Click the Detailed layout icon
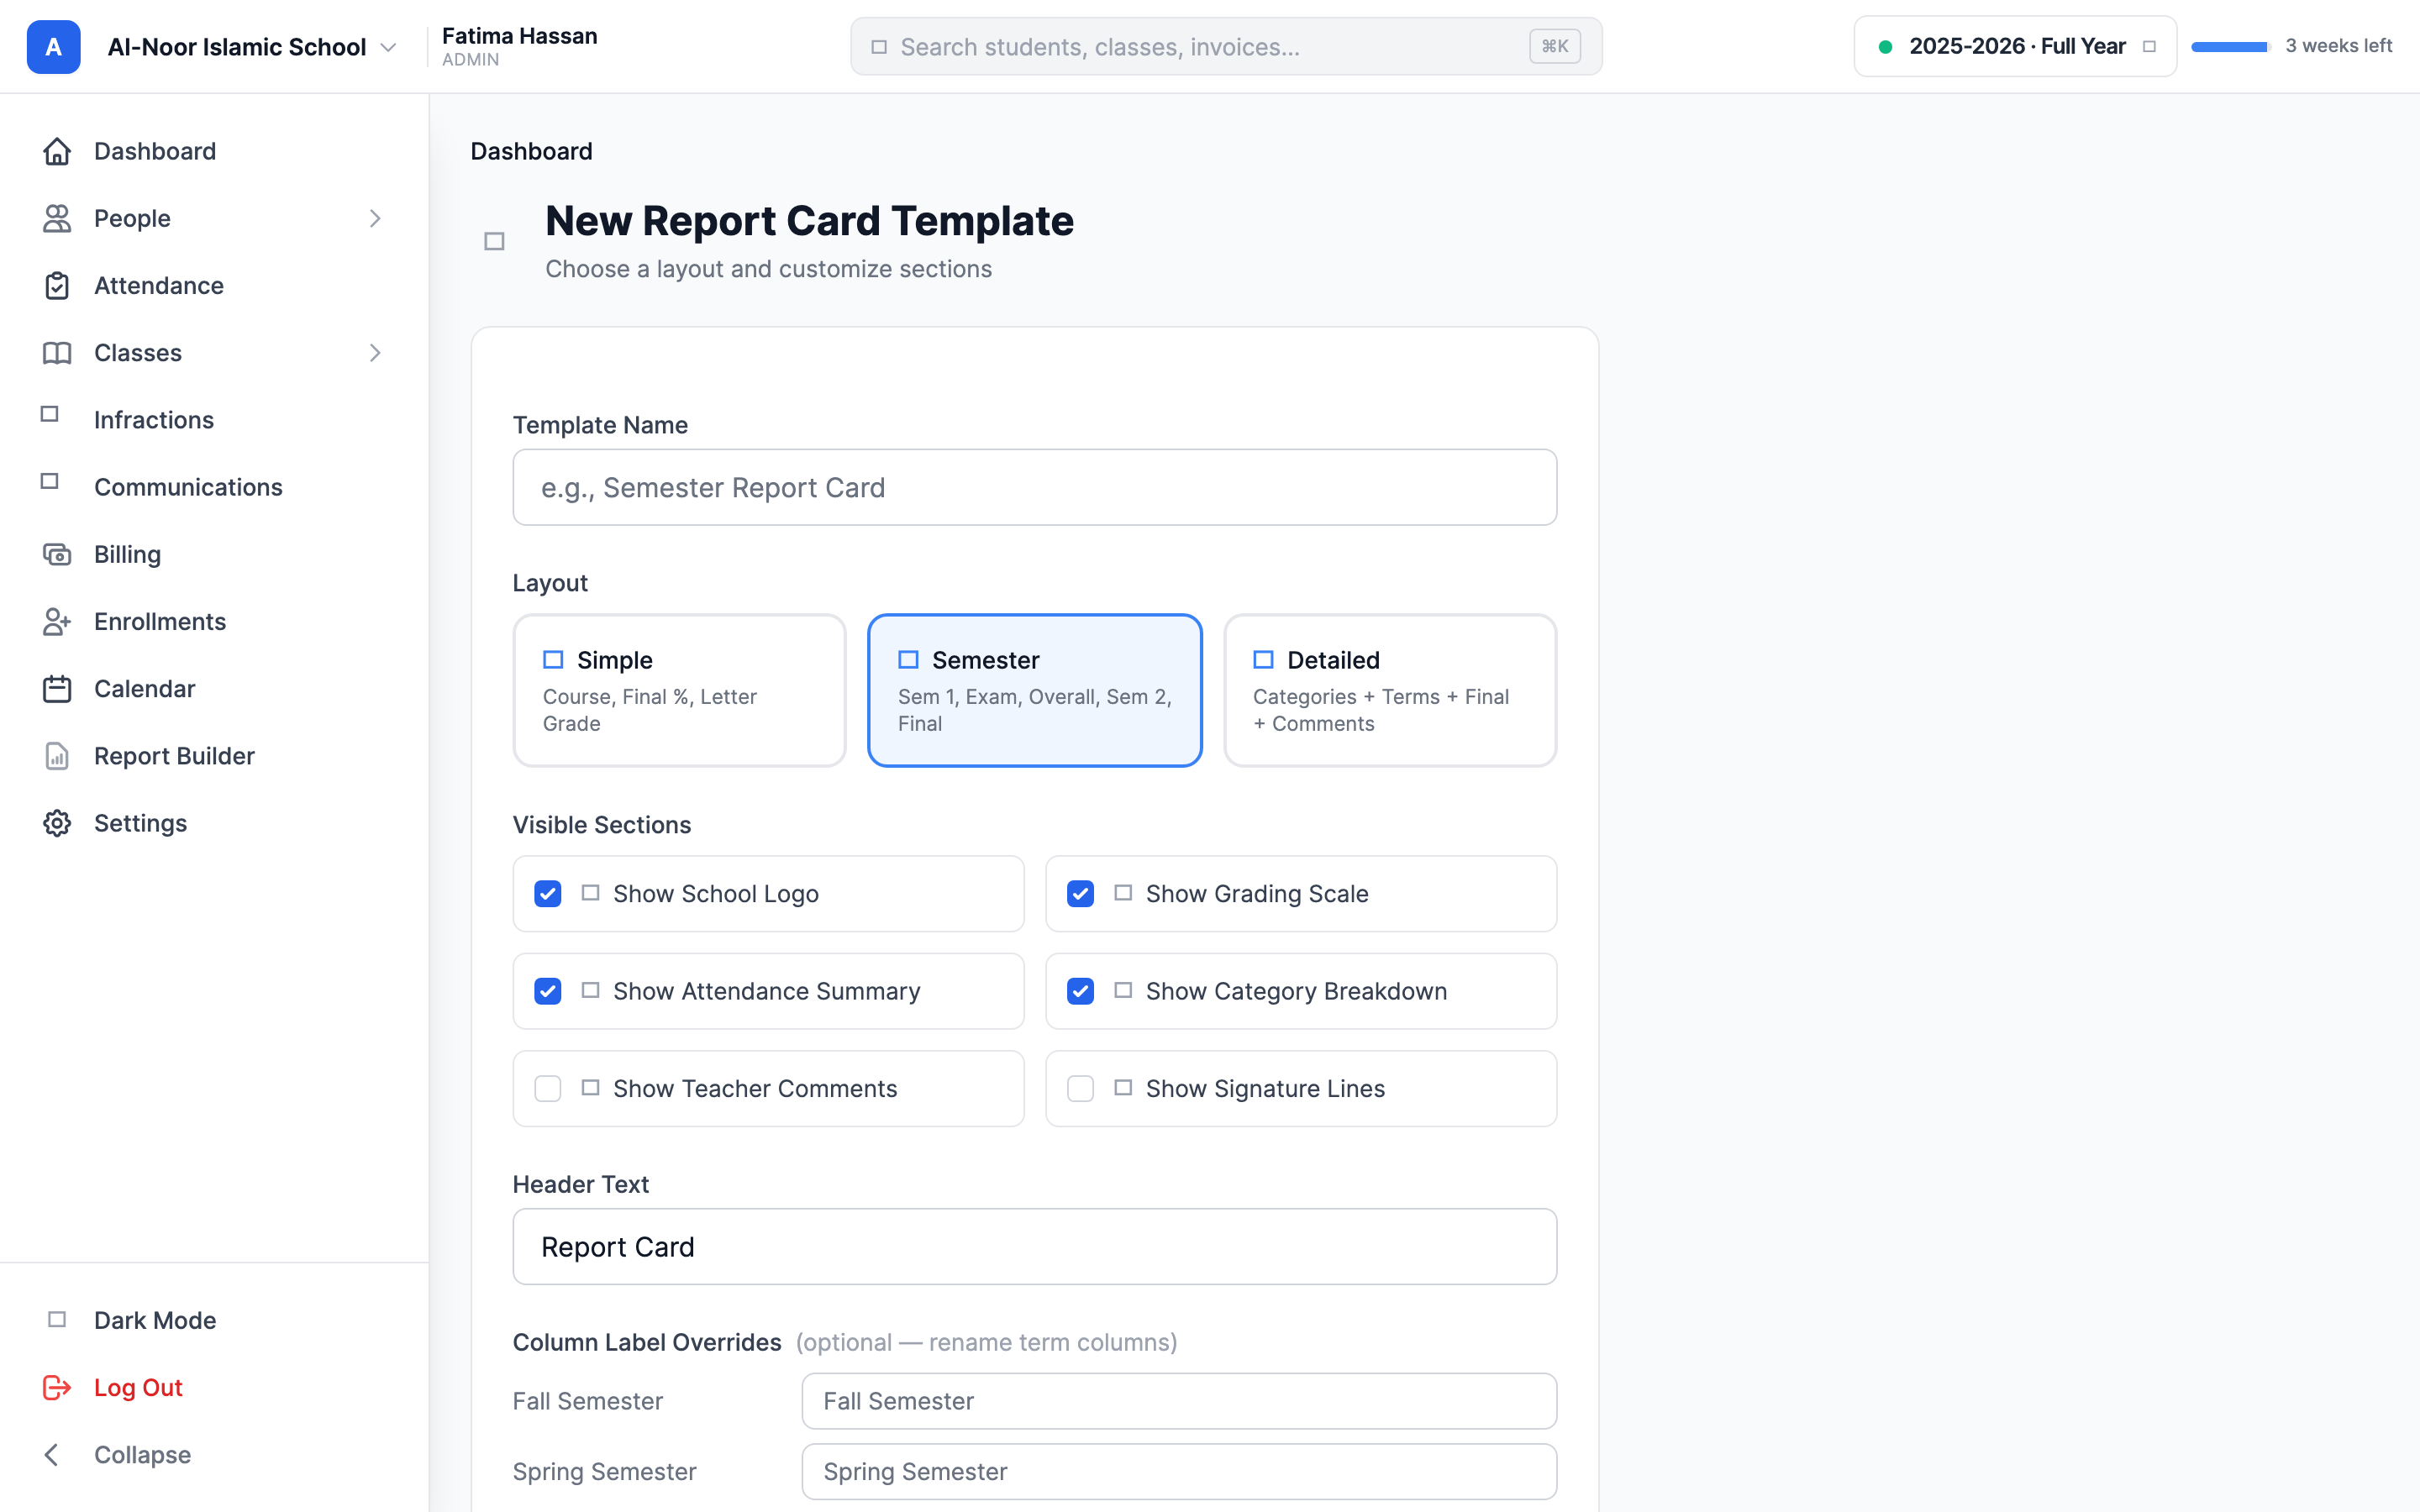 click(x=1263, y=660)
